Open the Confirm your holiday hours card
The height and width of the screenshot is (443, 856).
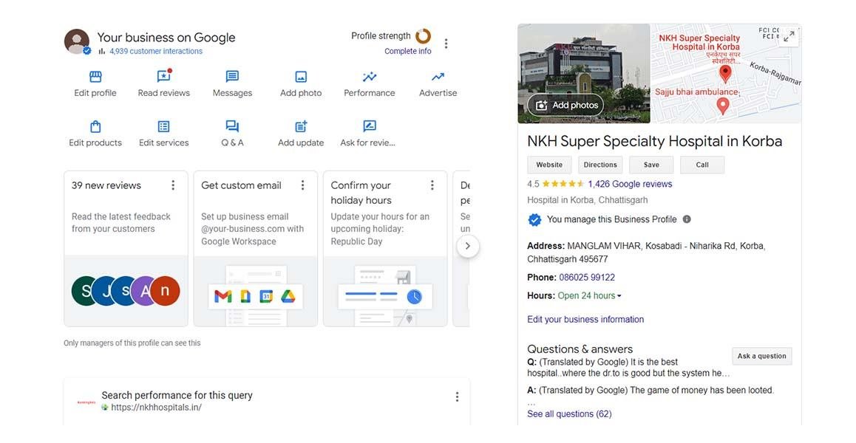coord(385,249)
